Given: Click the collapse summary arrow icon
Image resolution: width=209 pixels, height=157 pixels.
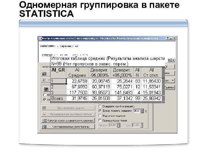Looking at the screenshot, I should (x=173, y=60).
